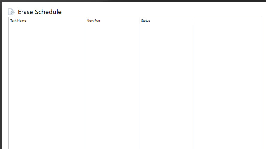
Task: Click empty list area under Task Name
Action: (x=46, y=86)
